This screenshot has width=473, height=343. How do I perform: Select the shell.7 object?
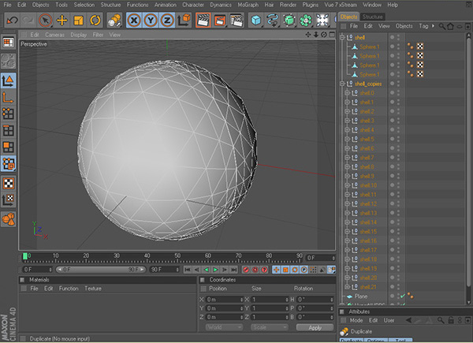pyautogui.click(x=367, y=158)
